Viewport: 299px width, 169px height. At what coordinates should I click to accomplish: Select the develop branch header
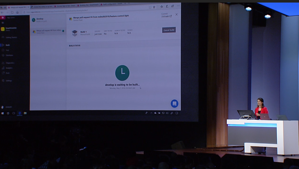click(x=40, y=20)
